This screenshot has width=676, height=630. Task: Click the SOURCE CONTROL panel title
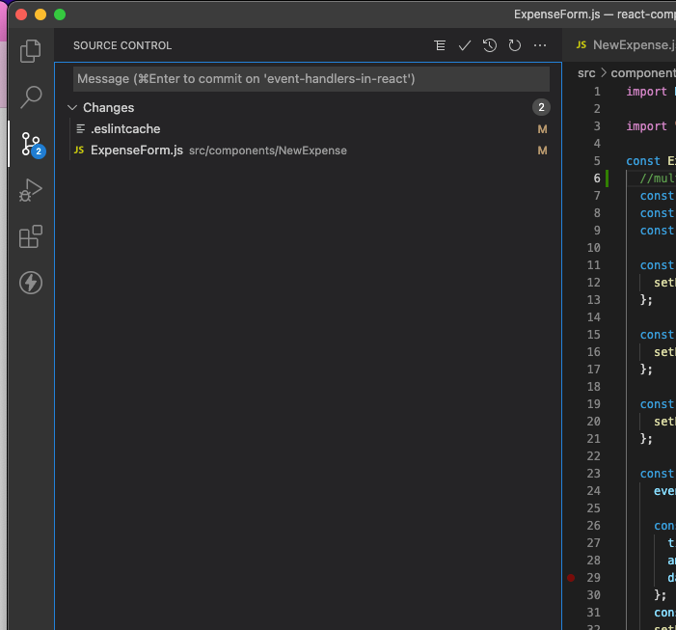pos(122,45)
